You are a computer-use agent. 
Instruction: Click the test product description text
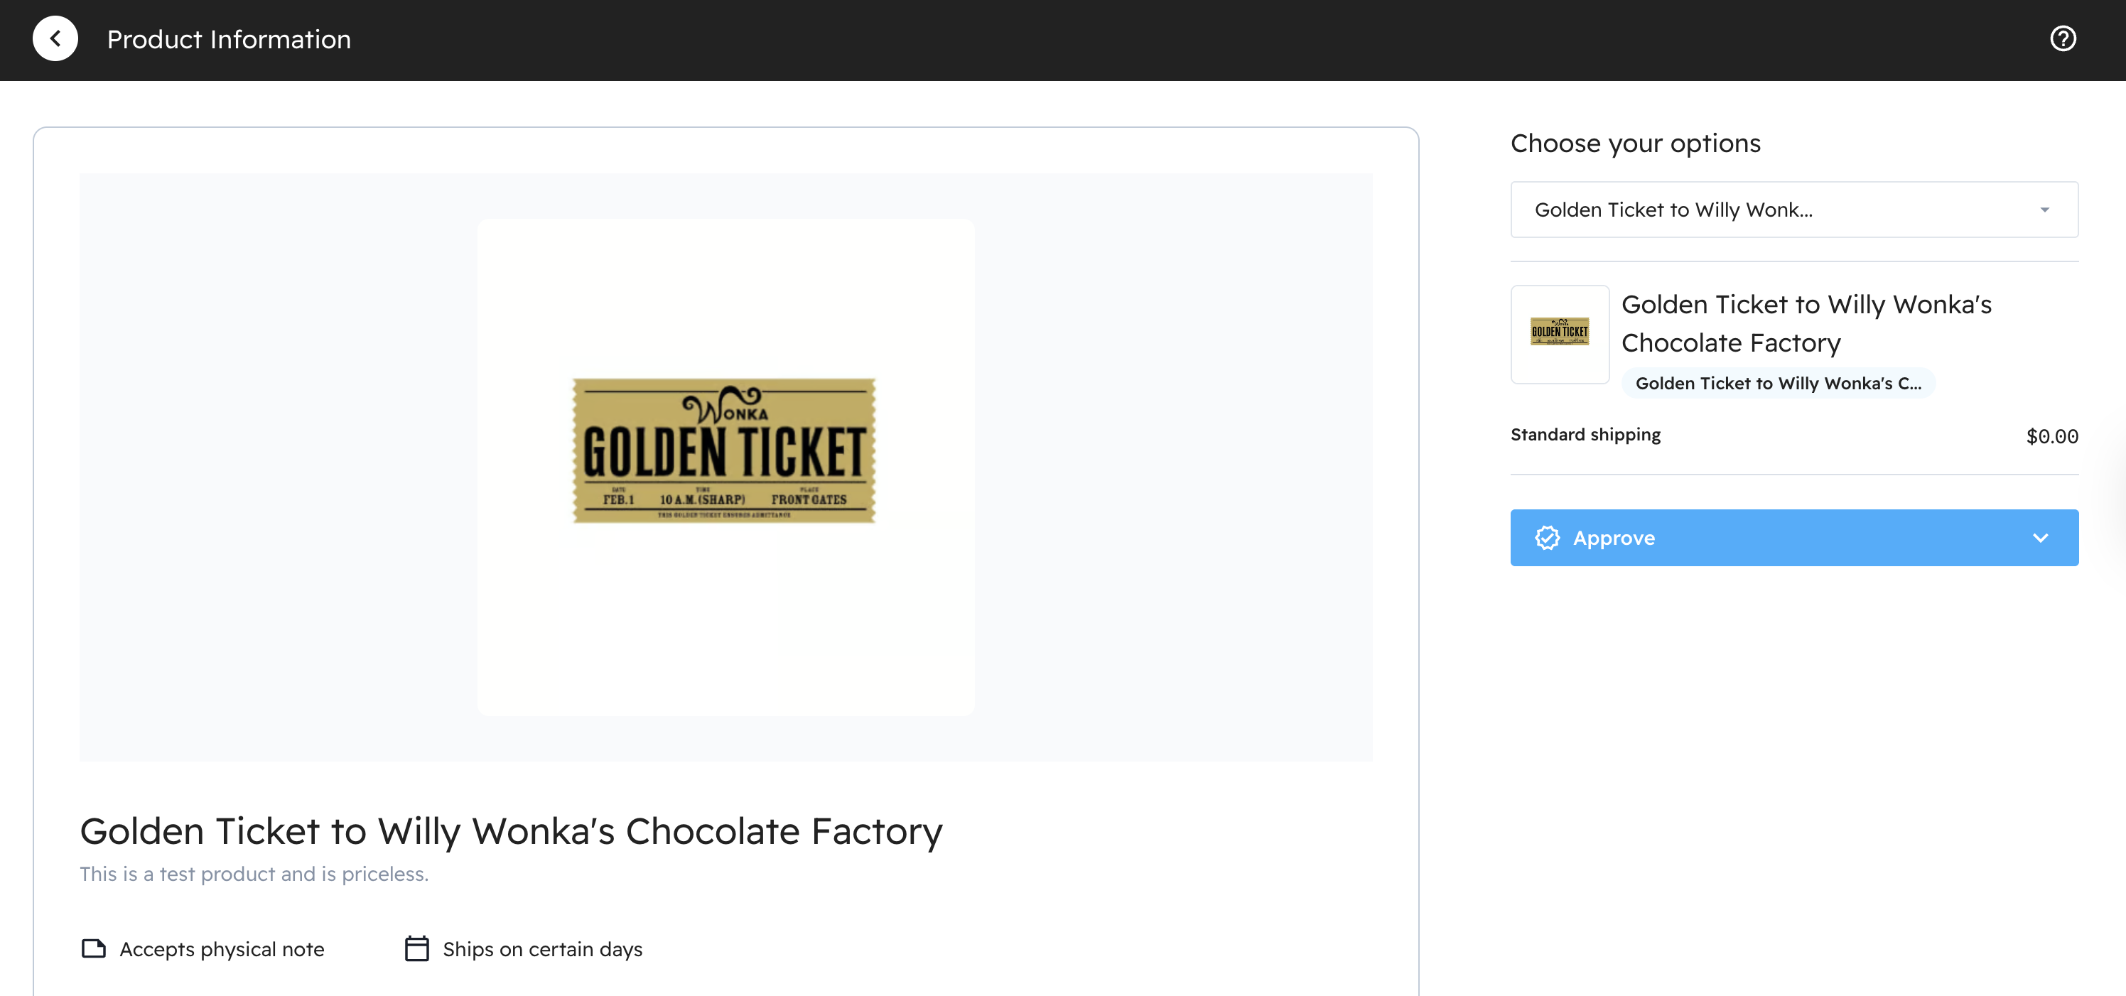tap(254, 874)
